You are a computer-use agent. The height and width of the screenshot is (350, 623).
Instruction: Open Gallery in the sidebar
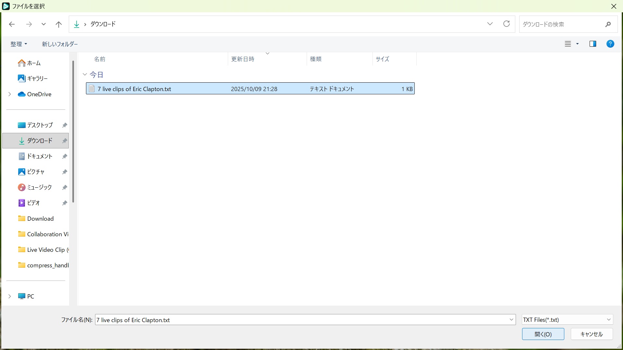37,78
